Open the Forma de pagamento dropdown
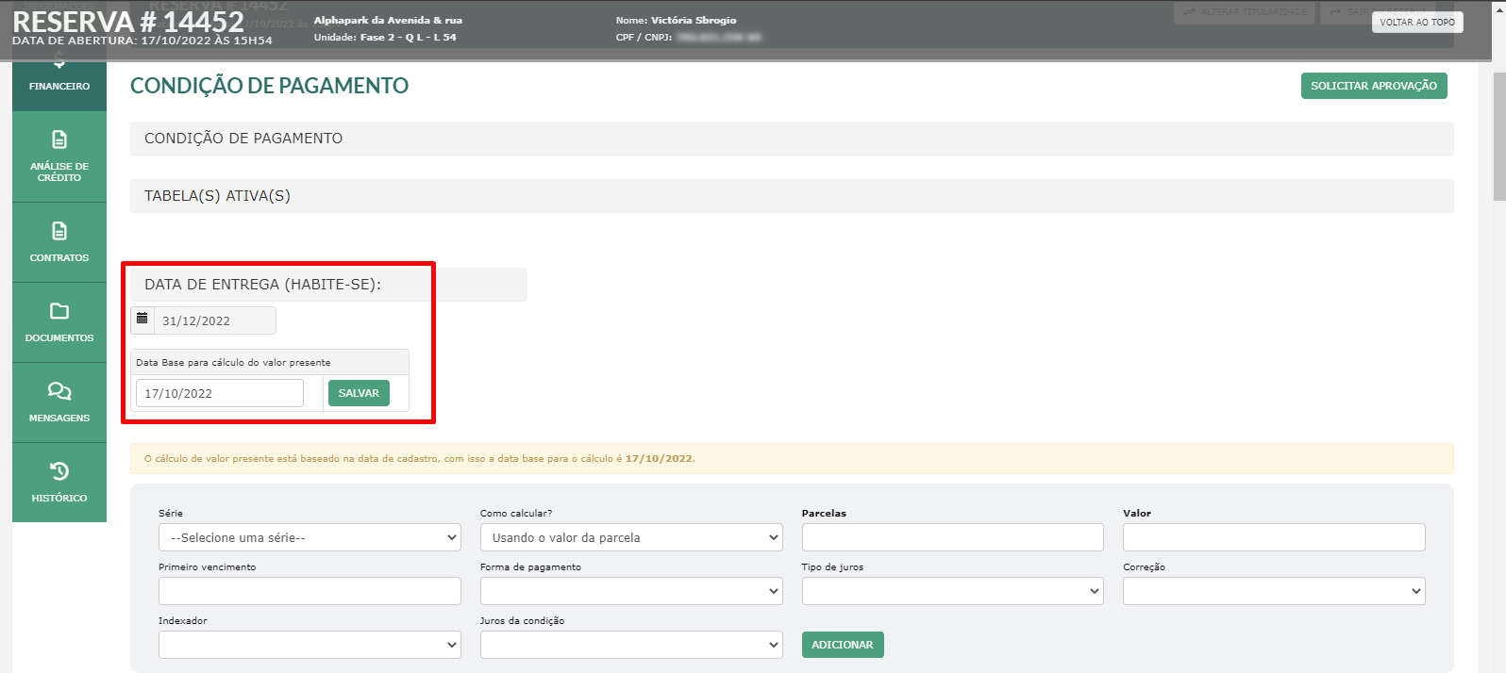 (x=631, y=591)
